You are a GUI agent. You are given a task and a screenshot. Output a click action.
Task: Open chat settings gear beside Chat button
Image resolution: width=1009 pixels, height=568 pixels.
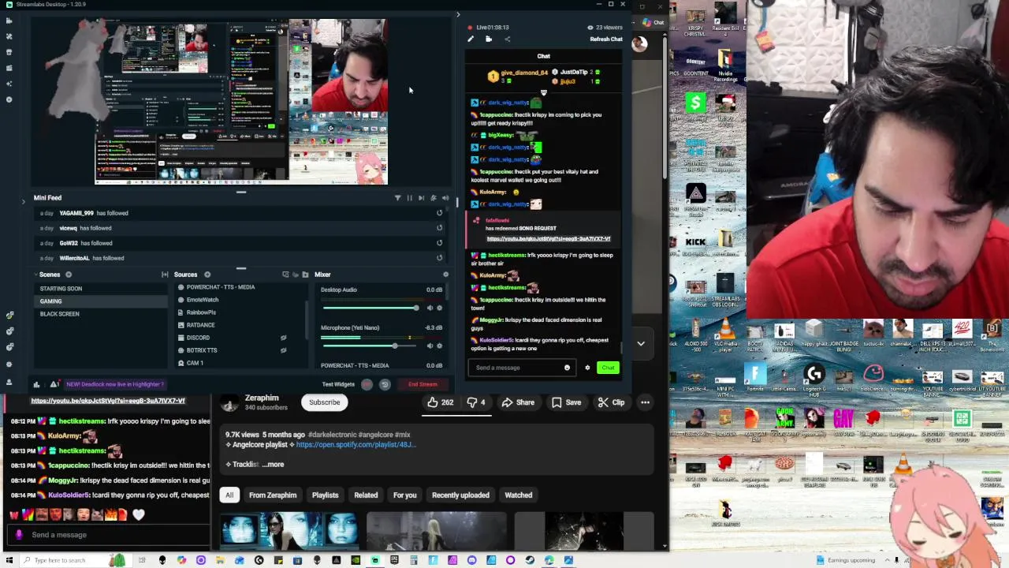click(587, 368)
